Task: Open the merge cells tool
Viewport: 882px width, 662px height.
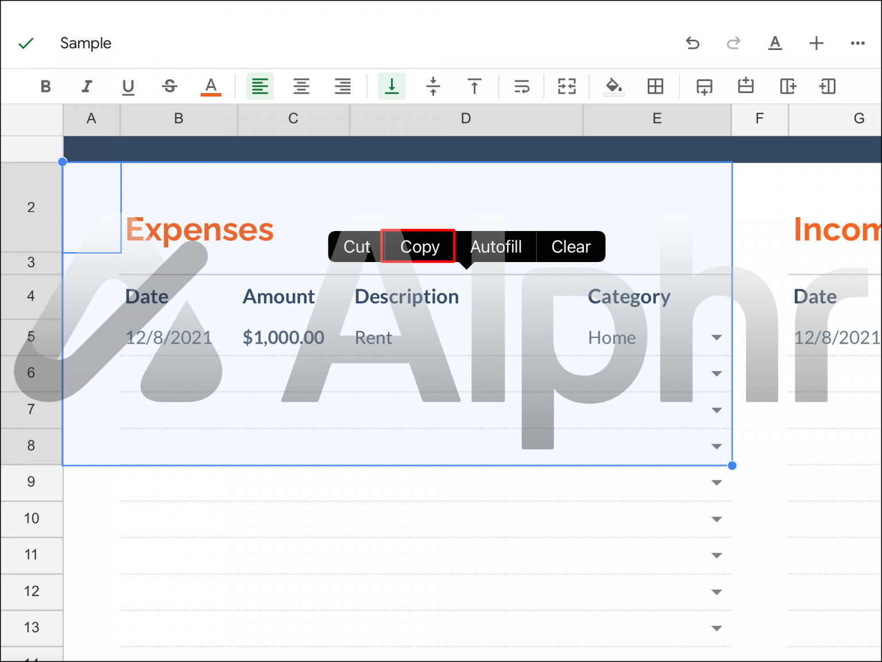Action: tap(566, 87)
